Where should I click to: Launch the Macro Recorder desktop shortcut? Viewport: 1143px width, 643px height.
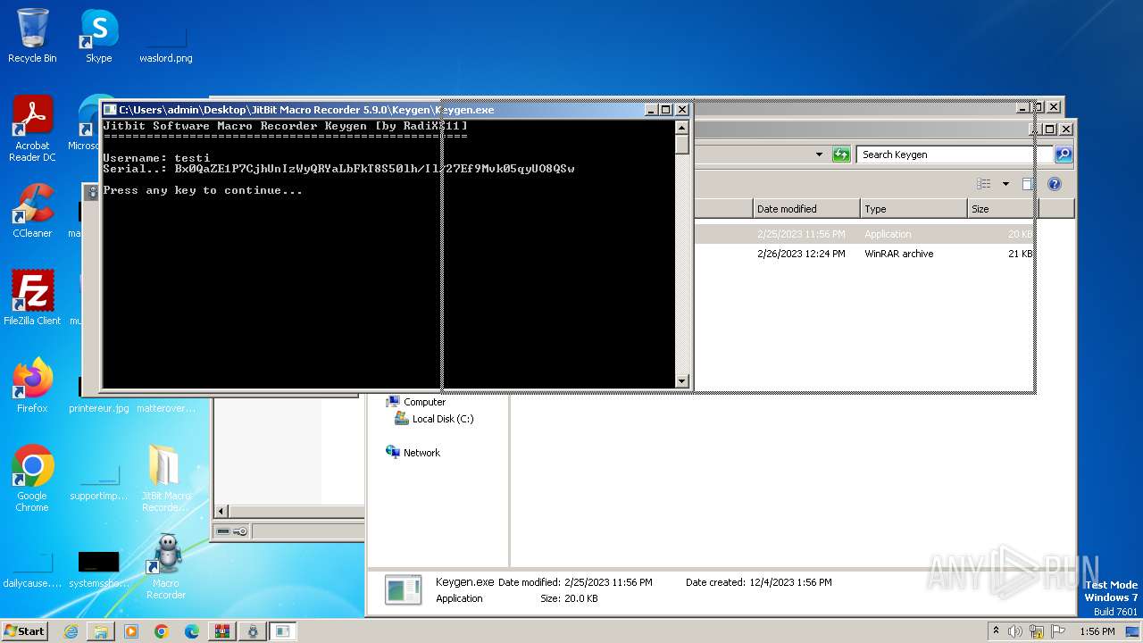point(165,567)
